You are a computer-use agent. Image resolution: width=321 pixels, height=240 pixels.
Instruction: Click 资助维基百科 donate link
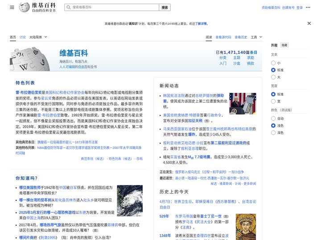[x=271, y=8]
